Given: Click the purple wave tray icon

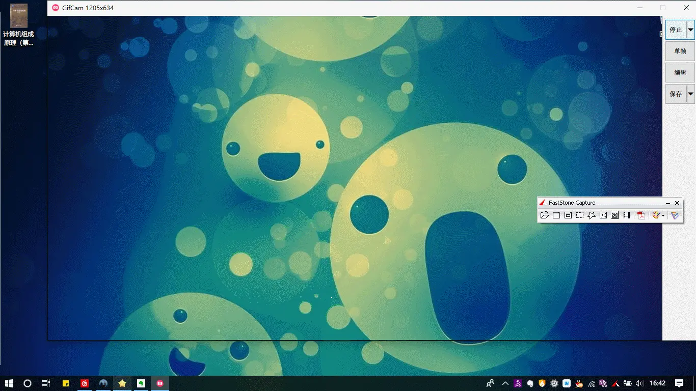Looking at the screenshot, I should pos(518,383).
